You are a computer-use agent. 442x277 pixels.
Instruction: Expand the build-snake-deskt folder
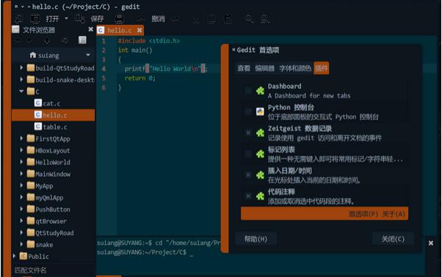click(21, 80)
